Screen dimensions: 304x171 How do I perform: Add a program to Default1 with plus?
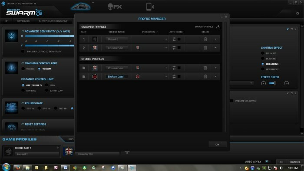tap(166, 39)
